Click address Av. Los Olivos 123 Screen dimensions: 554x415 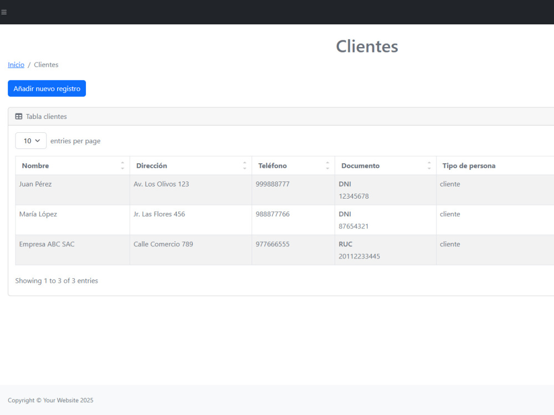pos(161,184)
